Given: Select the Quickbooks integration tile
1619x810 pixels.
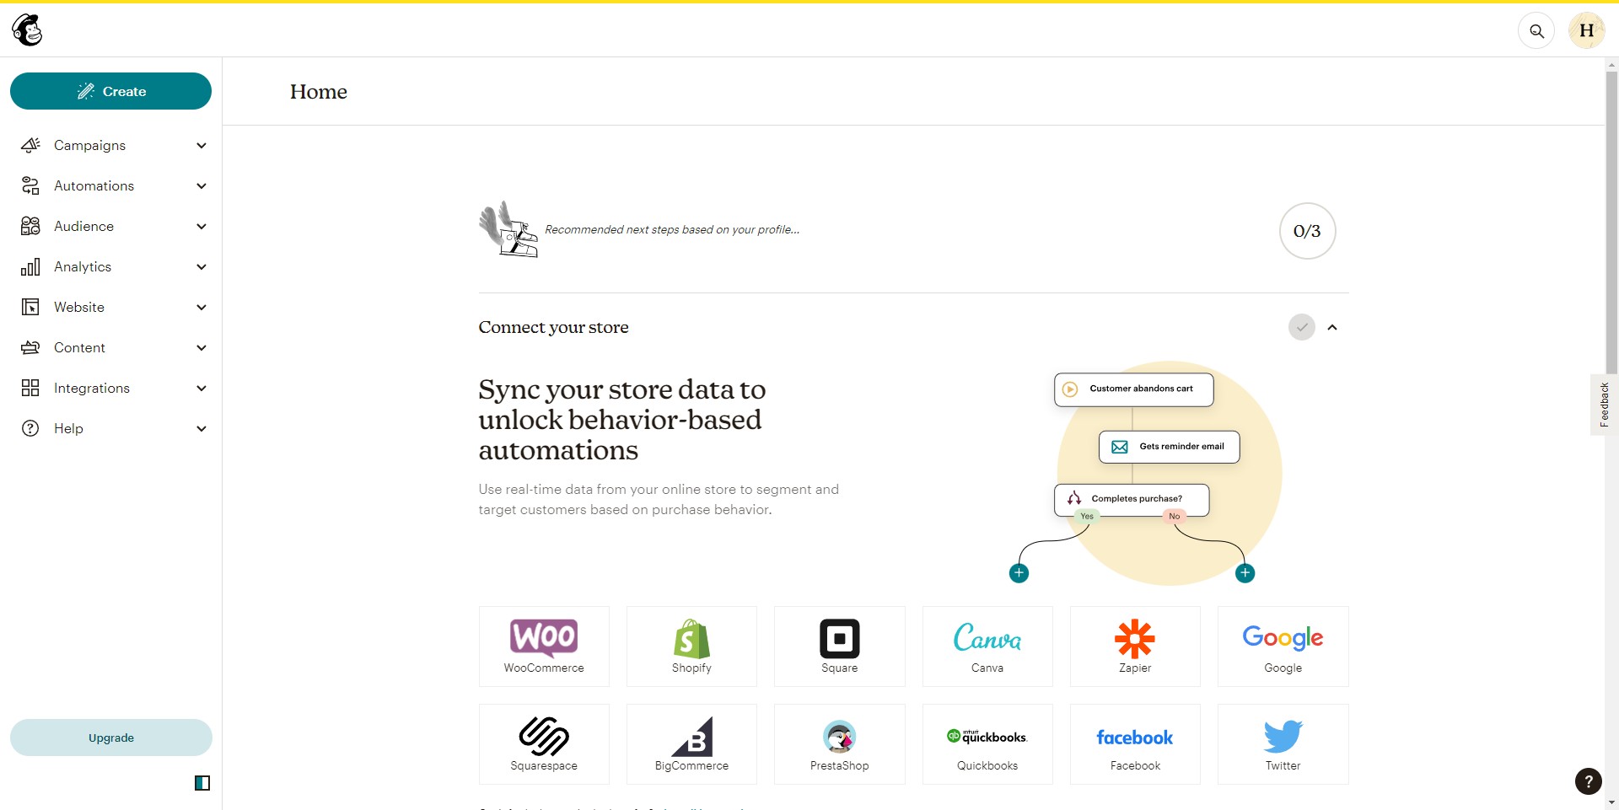Looking at the screenshot, I should click(987, 744).
